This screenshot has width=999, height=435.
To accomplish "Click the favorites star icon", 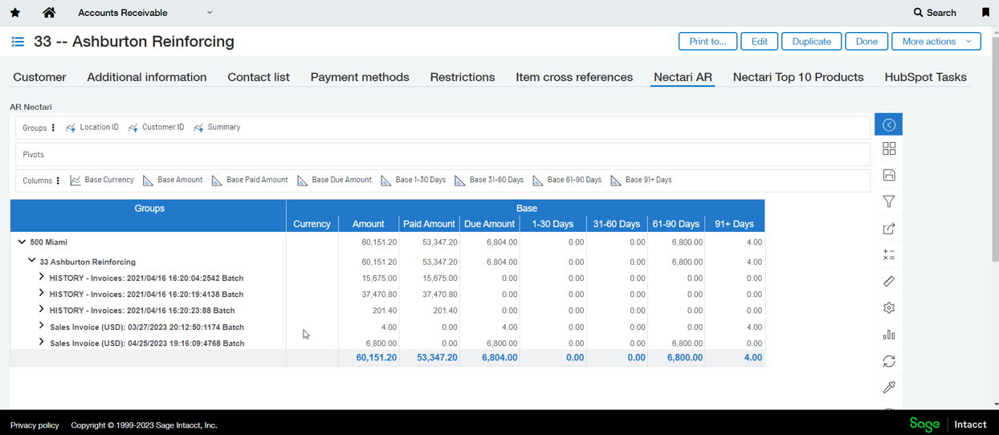I will 15,12.
